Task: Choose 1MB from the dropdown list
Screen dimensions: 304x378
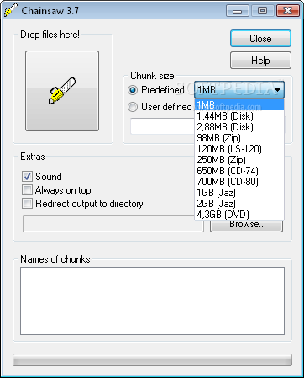Action: click(x=239, y=105)
